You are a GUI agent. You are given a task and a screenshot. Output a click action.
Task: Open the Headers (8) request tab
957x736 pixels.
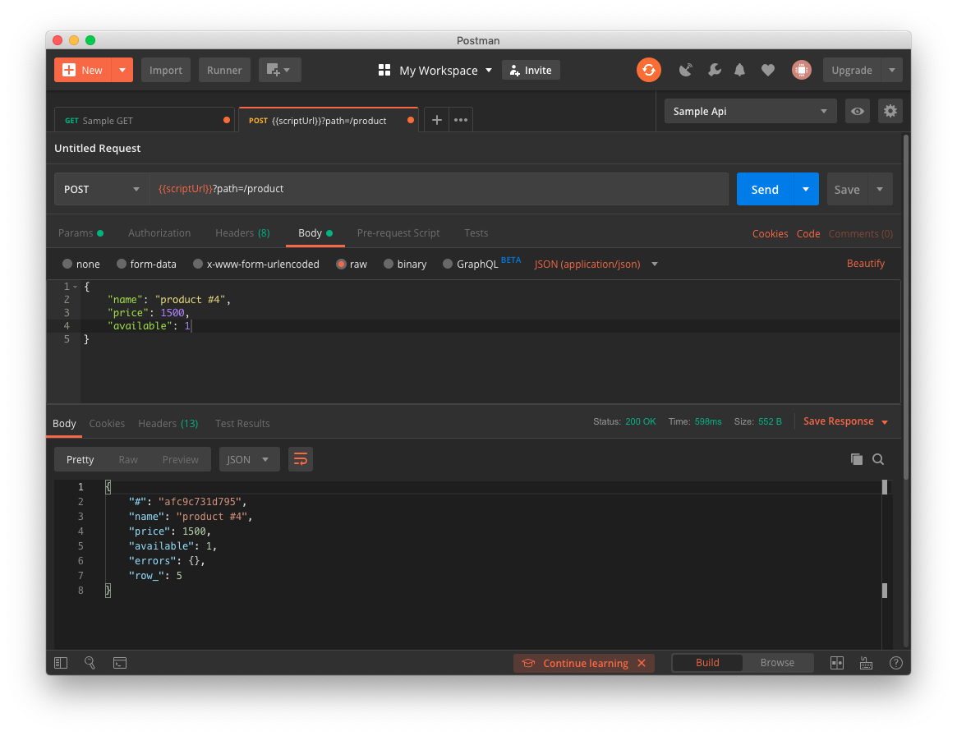click(x=242, y=233)
